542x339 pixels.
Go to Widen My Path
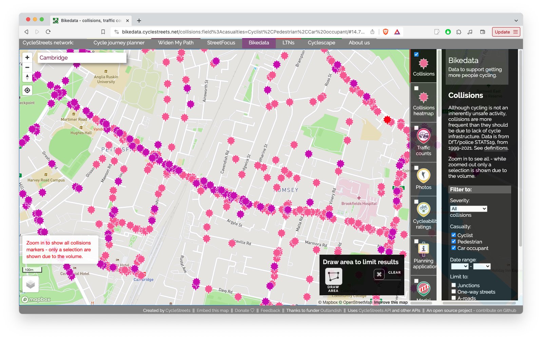click(176, 43)
